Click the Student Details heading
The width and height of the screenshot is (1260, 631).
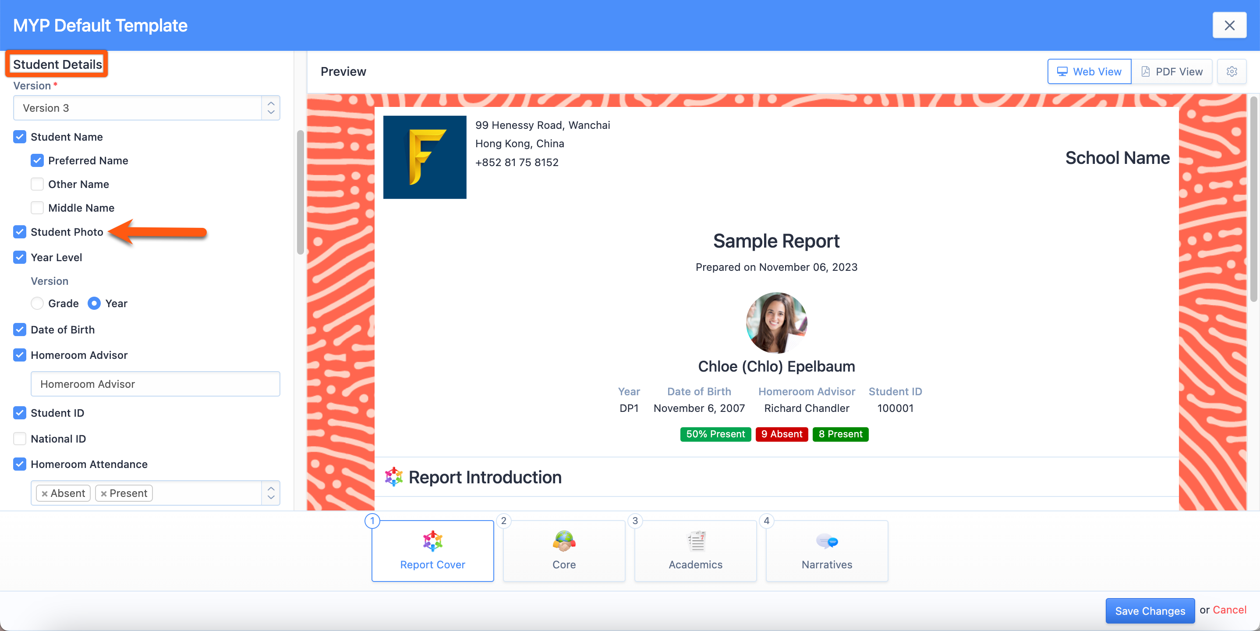57,64
